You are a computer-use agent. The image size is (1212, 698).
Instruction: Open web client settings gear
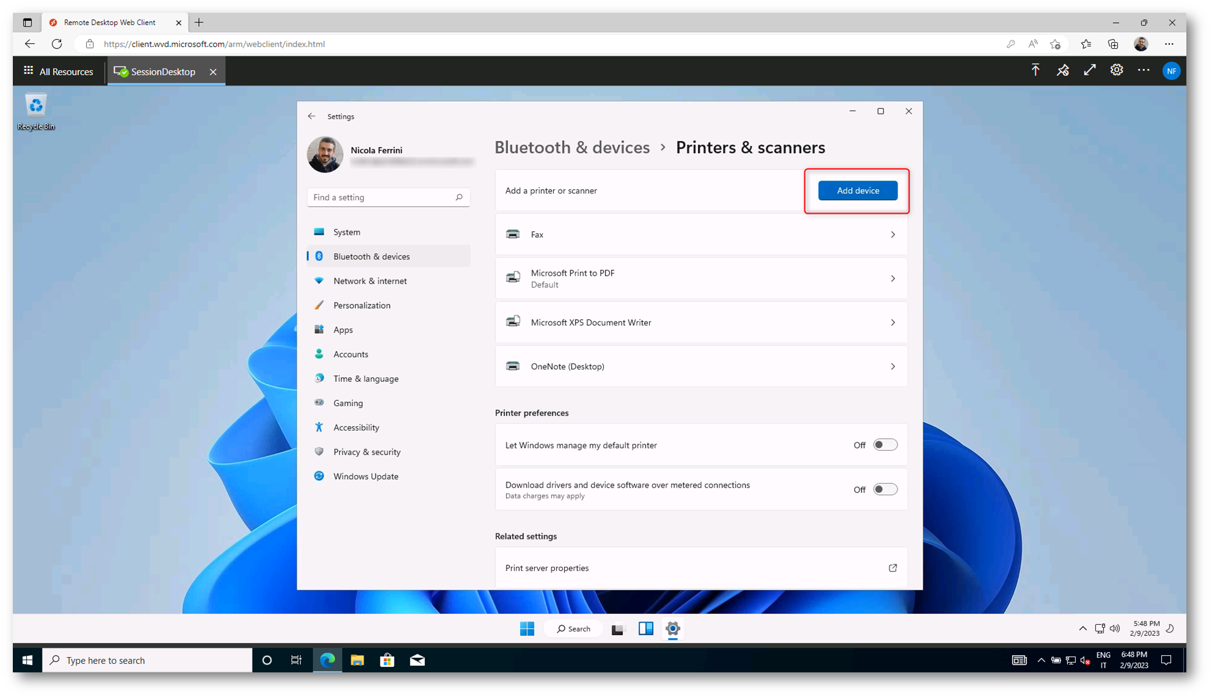click(1117, 71)
